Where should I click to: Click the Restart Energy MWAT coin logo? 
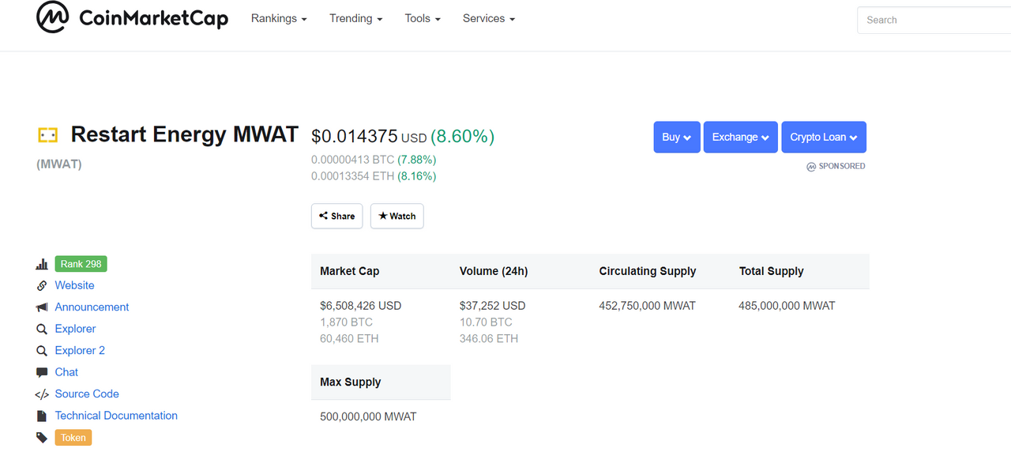(47, 135)
